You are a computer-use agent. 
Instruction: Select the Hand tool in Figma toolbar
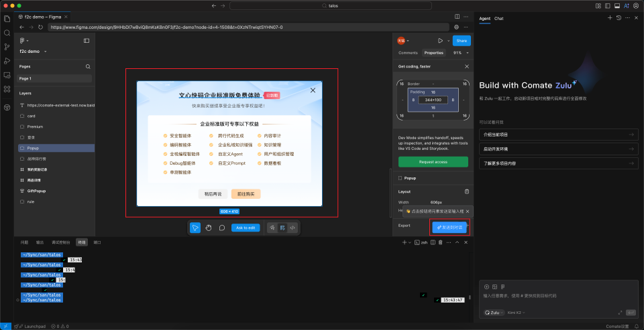[x=209, y=228]
